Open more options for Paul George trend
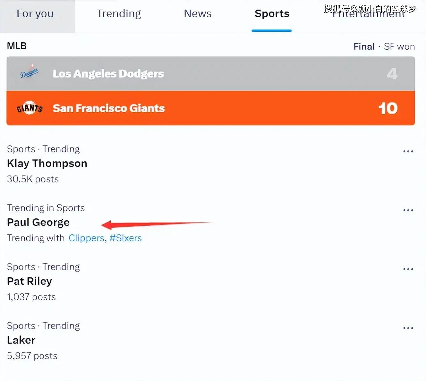This screenshot has width=426, height=381. 408,210
